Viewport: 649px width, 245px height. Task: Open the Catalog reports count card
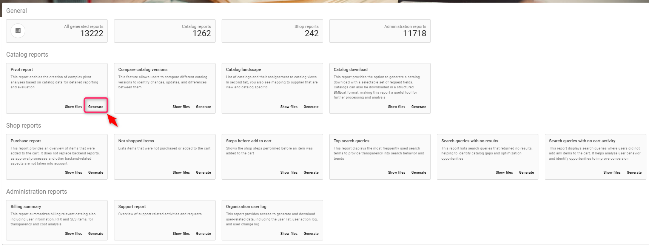(165, 31)
